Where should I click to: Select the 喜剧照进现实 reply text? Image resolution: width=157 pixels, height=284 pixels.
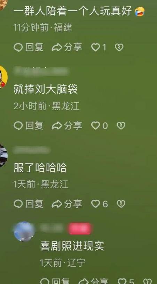point(72,246)
